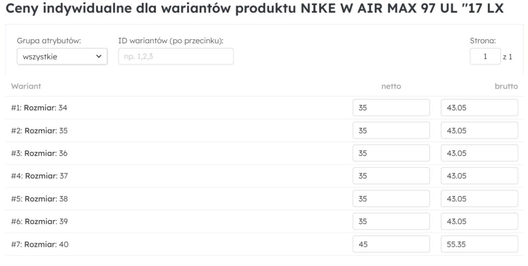Select the #1 Rozmiar 34 variant label
The image size is (528, 266).
[x=39, y=108]
